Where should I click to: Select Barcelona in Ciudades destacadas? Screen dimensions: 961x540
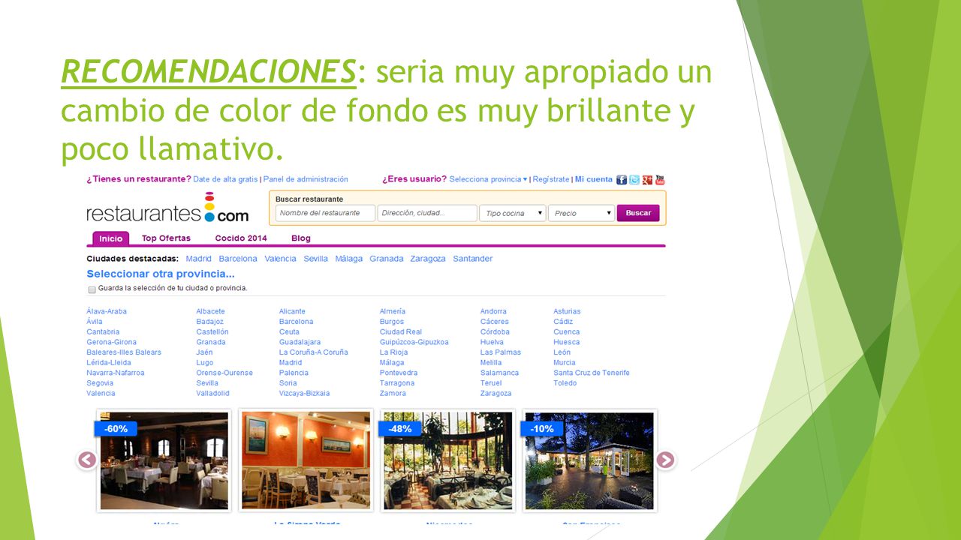pyautogui.click(x=238, y=259)
